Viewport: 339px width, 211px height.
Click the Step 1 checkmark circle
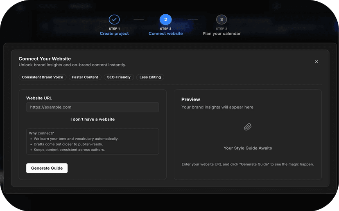click(x=114, y=20)
